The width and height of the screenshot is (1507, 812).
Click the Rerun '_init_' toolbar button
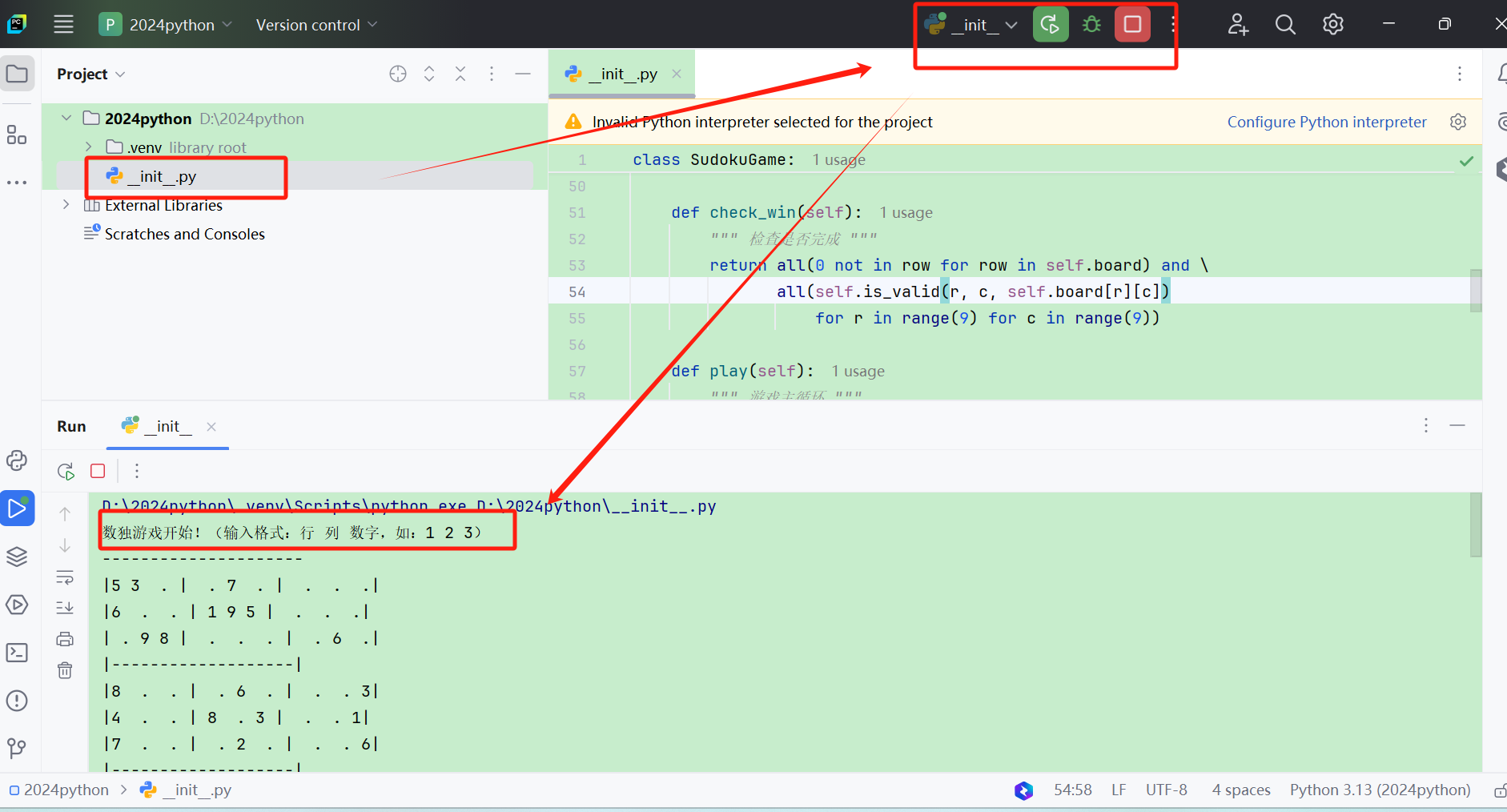click(1051, 24)
